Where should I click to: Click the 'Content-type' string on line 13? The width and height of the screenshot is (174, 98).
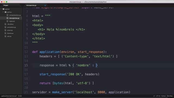coord(76,56)
